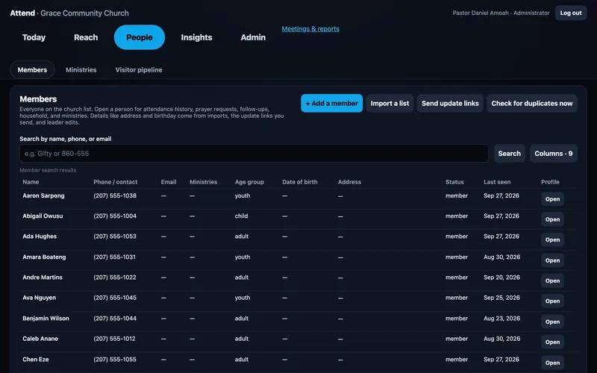
Task: Click Andre Martins's last seen Sep 20, 2026
Action: tap(501, 277)
